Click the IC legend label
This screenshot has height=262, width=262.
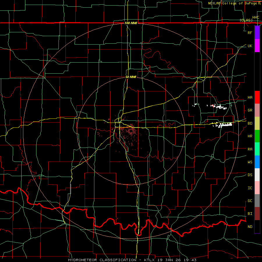point(250,188)
